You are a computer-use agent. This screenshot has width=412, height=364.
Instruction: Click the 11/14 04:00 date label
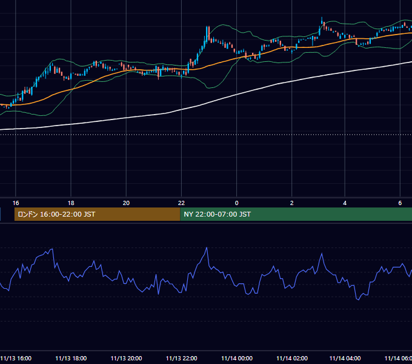click(x=345, y=358)
